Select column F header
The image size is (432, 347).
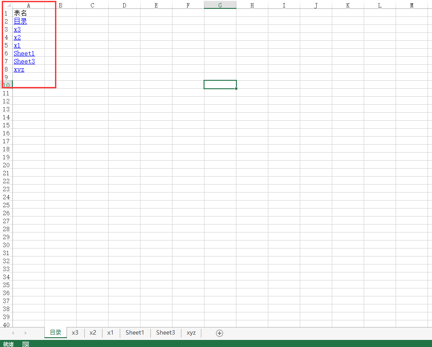[x=189, y=5]
